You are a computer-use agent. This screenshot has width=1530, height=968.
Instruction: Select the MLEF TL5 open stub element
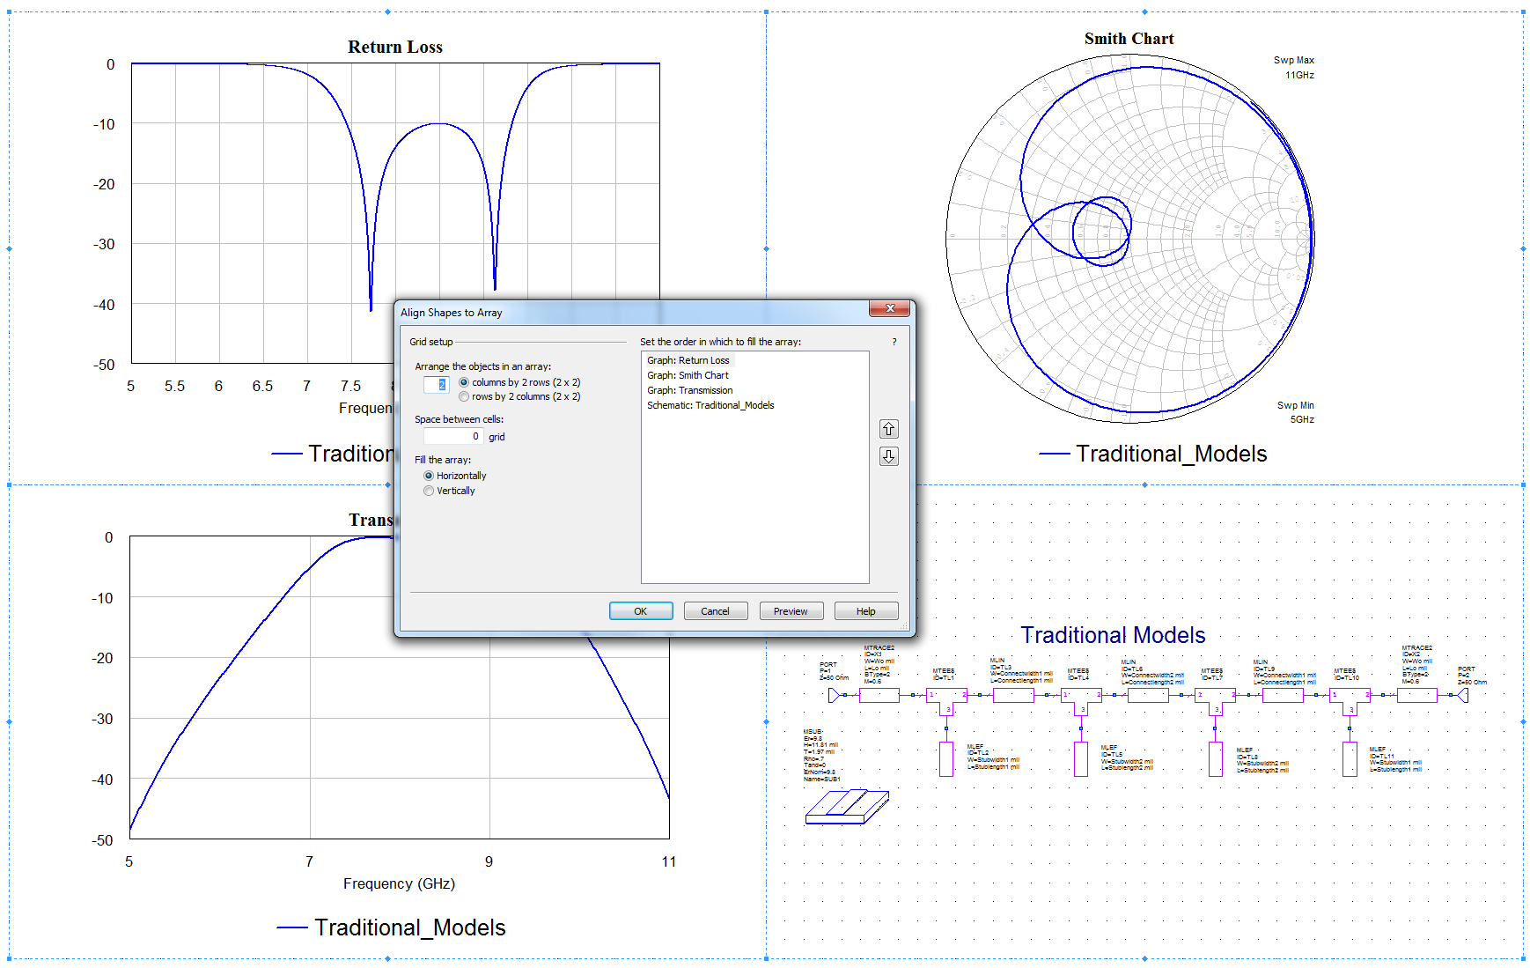1081,758
